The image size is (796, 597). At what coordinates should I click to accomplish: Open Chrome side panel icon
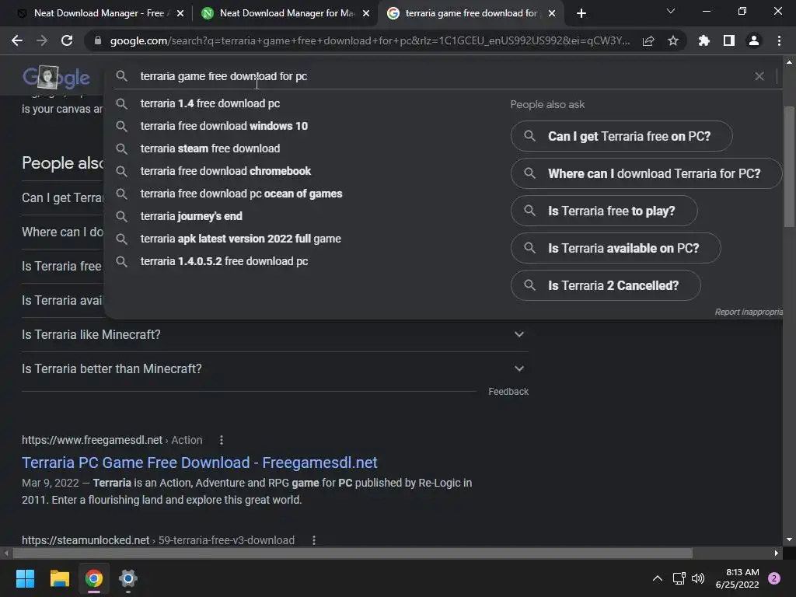click(729, 40)
